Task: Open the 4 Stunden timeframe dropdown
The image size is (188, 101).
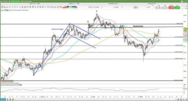Action: [118, 7]
